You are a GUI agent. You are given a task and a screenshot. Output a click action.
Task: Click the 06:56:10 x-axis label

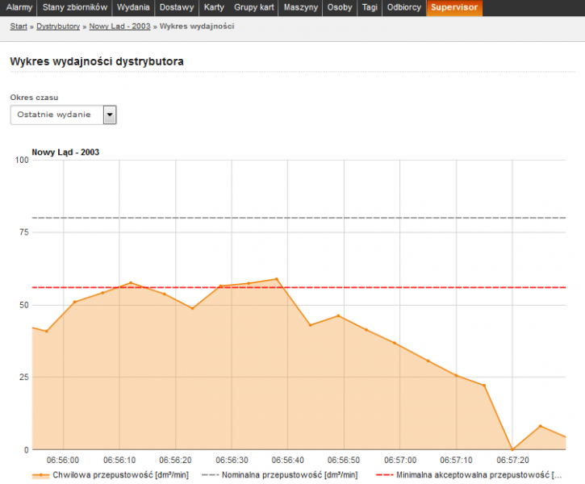point(119,460)
